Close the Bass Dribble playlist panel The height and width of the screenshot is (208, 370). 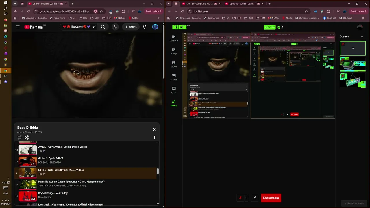(155, 129)
